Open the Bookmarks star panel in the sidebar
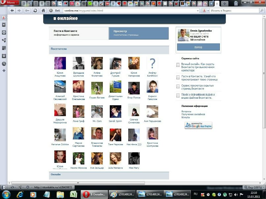Image resolution: width=266 pixels, height=199 pixels. (x=4, y=25)
